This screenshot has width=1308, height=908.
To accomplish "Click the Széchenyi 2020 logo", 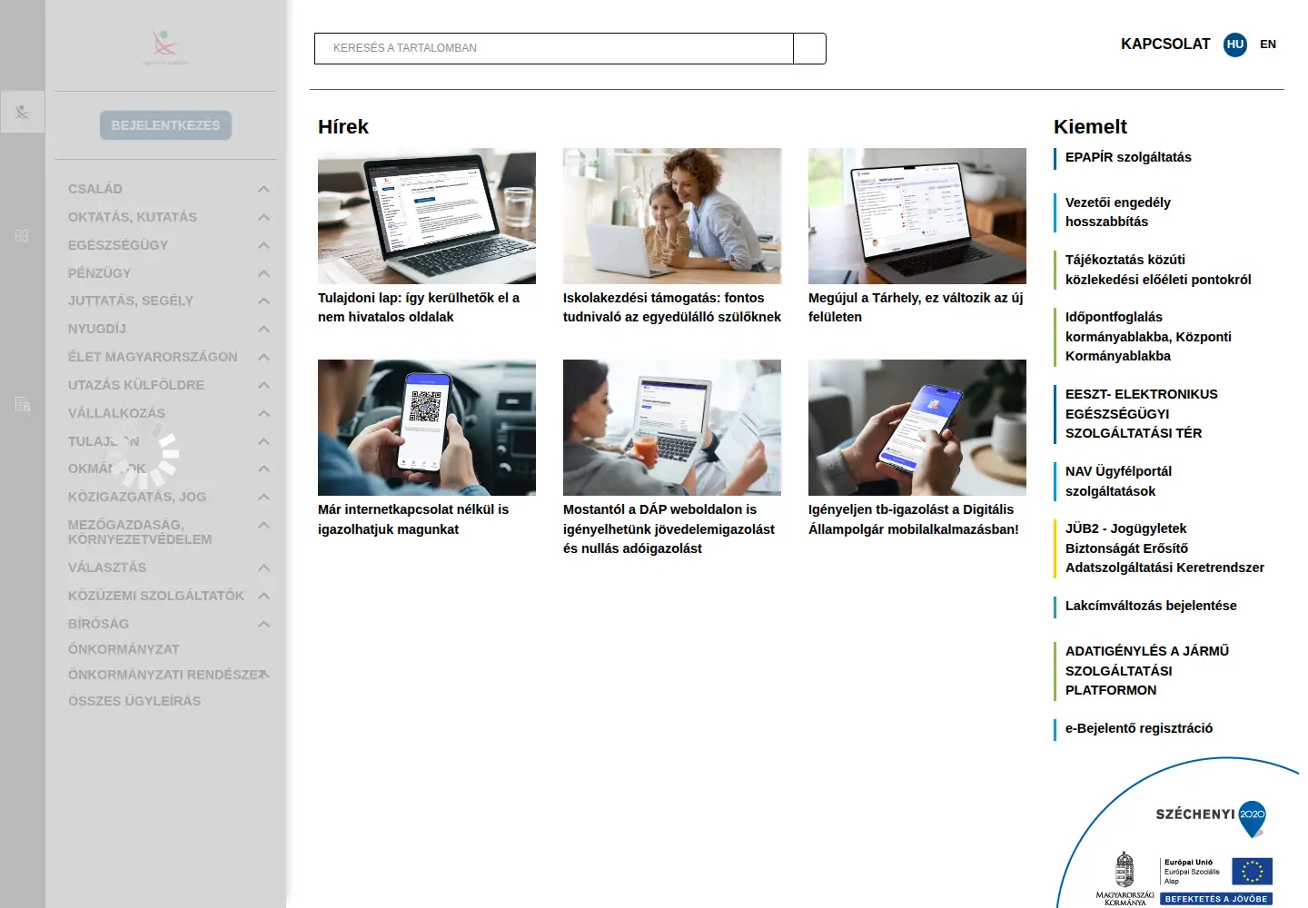I will tap(1211, 818).
